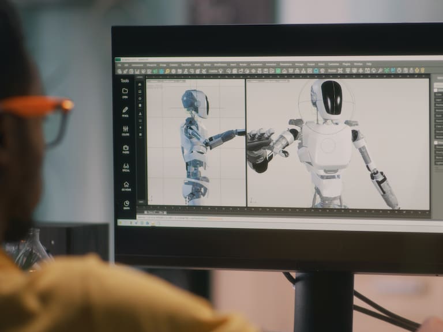The height and width of the screenshot is (332, 443).
Task: Click the triangle icon in the narrow vertical strip
Action: (x=140, y=114)
